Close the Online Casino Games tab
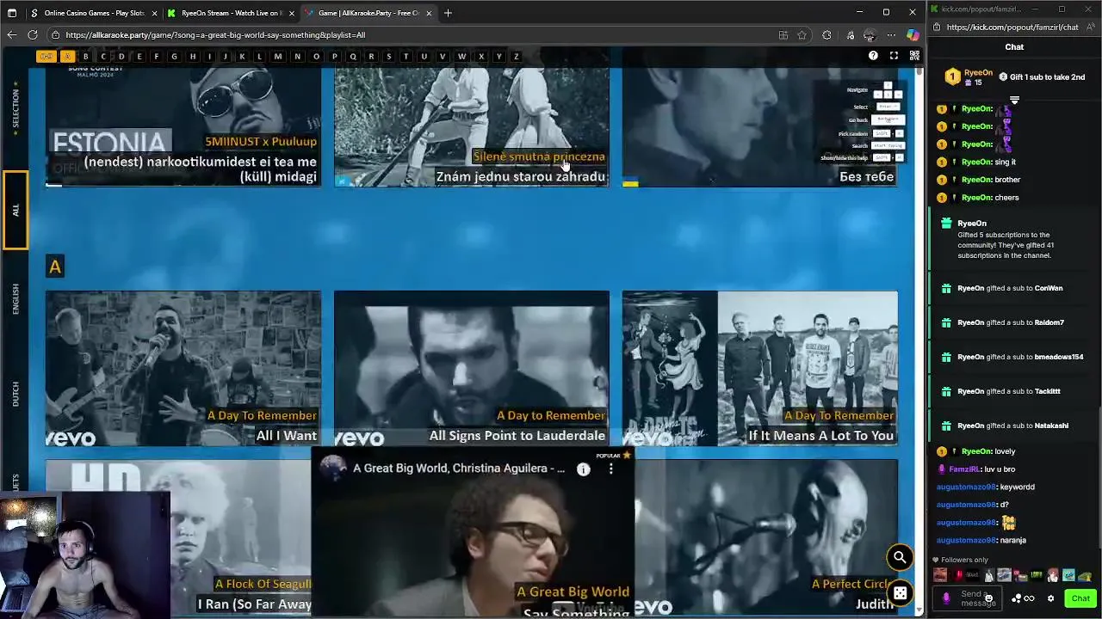This screenshot has width=1102, height=619. point(154,13)
